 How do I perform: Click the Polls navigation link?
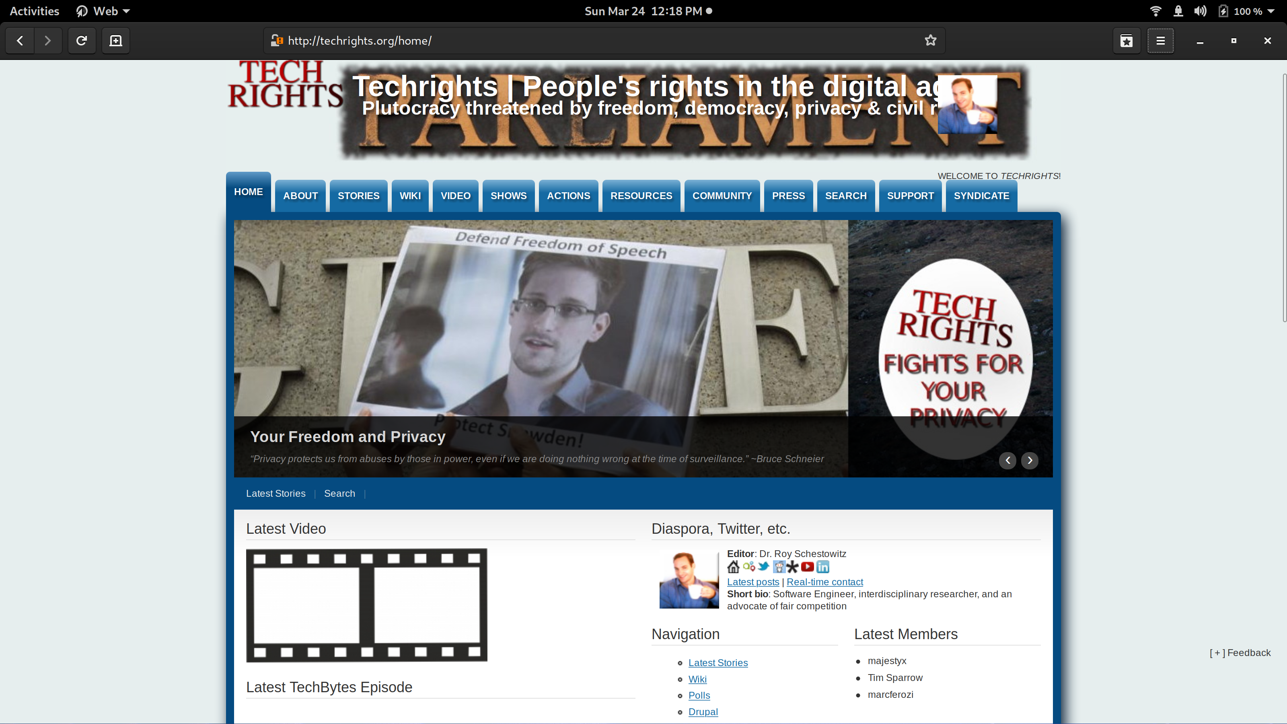(x=699, y=695)
